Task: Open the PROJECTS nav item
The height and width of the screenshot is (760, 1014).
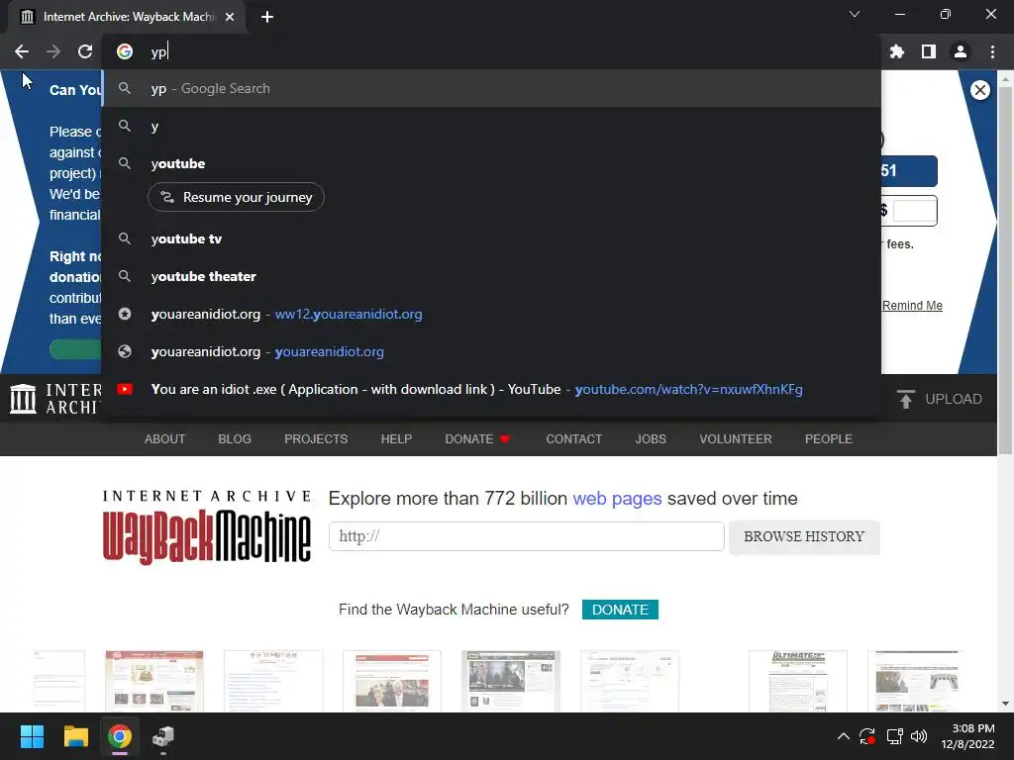Action: pyautogui.click(x=316, y=438)
